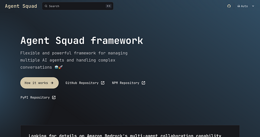Follow the PyPI Repository link
Image resolution: width=260 pixels, height=137 pixels.
pos(38,97)
